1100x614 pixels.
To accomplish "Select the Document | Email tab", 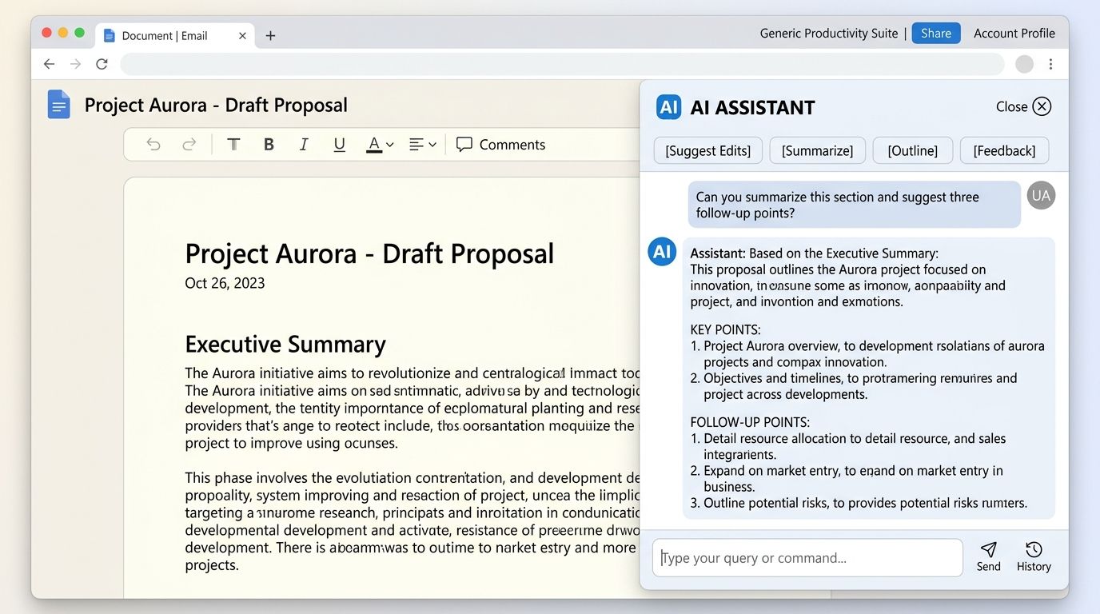I will tap(173, 36).
